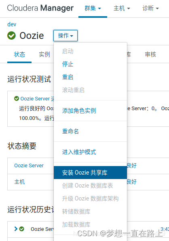Click 升级 Oozie 数据库架构 menu entry
This screenshot has height=241, width=169.
[90, 198]
